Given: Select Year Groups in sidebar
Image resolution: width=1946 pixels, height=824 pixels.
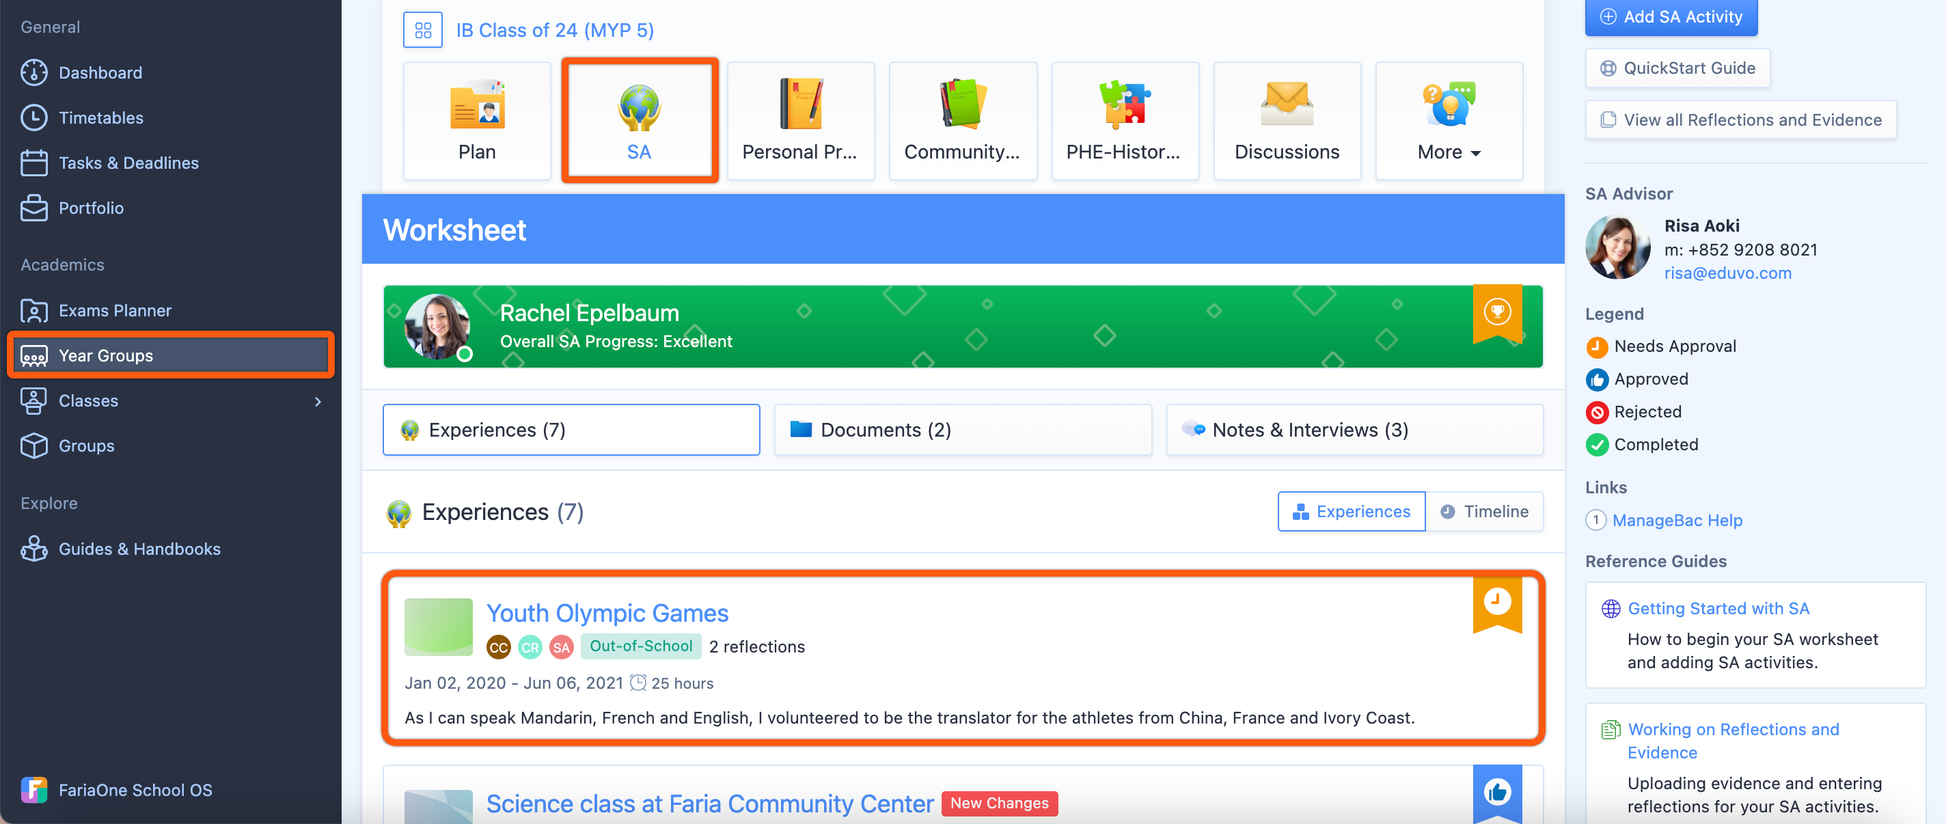Looking at the screenshot, I should 171,355.
